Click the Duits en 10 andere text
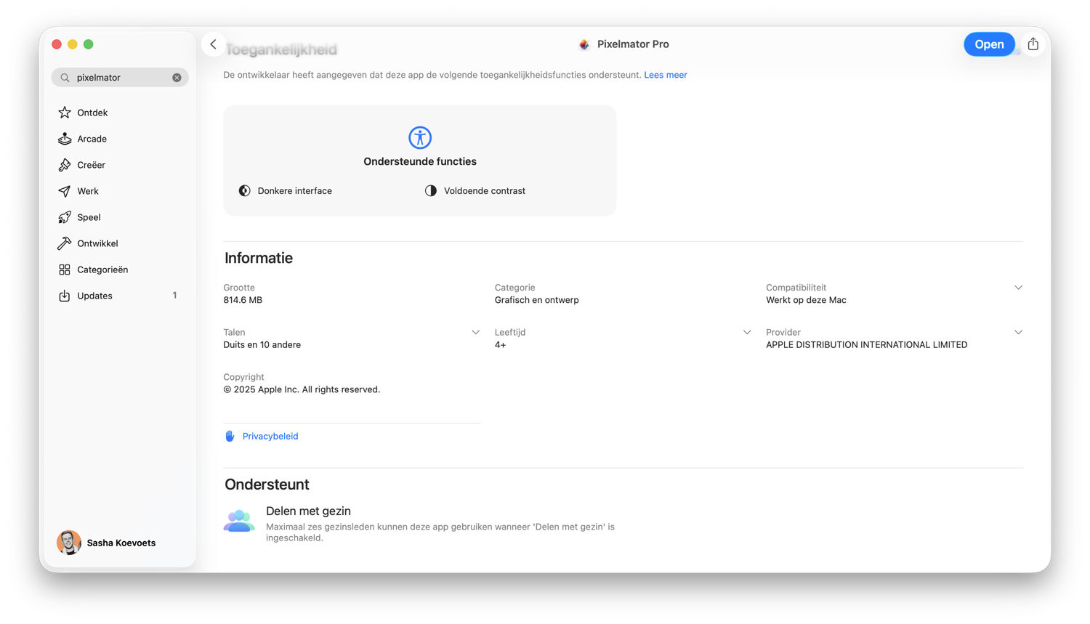The width and height of the screenshot is (1090, 624). pos(262,345)
